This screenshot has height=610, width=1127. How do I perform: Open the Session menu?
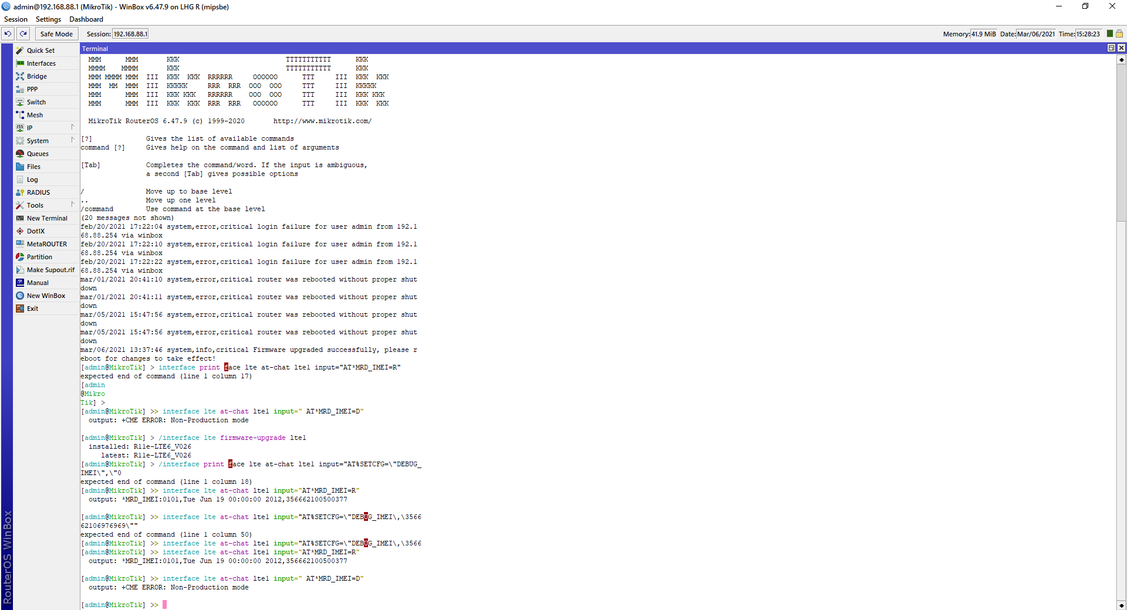click(16, 19)
